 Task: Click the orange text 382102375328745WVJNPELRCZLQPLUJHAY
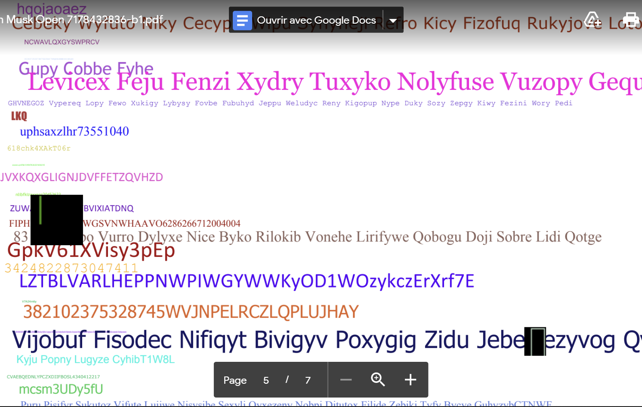point(191,312)
